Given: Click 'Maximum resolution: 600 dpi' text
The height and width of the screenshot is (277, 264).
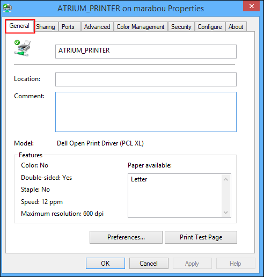Looking at the screenshot, I should [62, 214].
